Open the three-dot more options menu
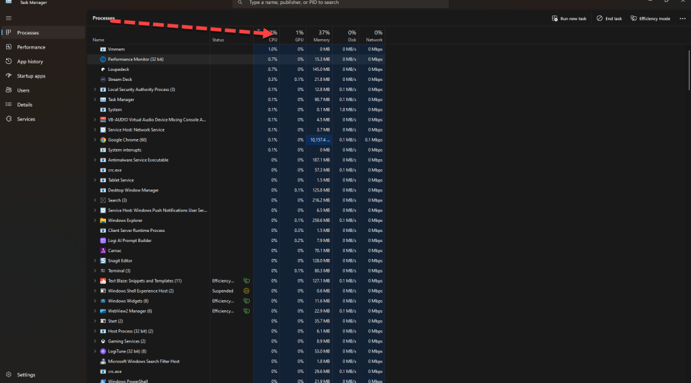691x383 pixels. [682, 18]
